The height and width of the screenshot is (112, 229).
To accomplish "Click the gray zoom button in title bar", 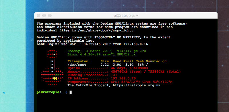I will [50, 15].
